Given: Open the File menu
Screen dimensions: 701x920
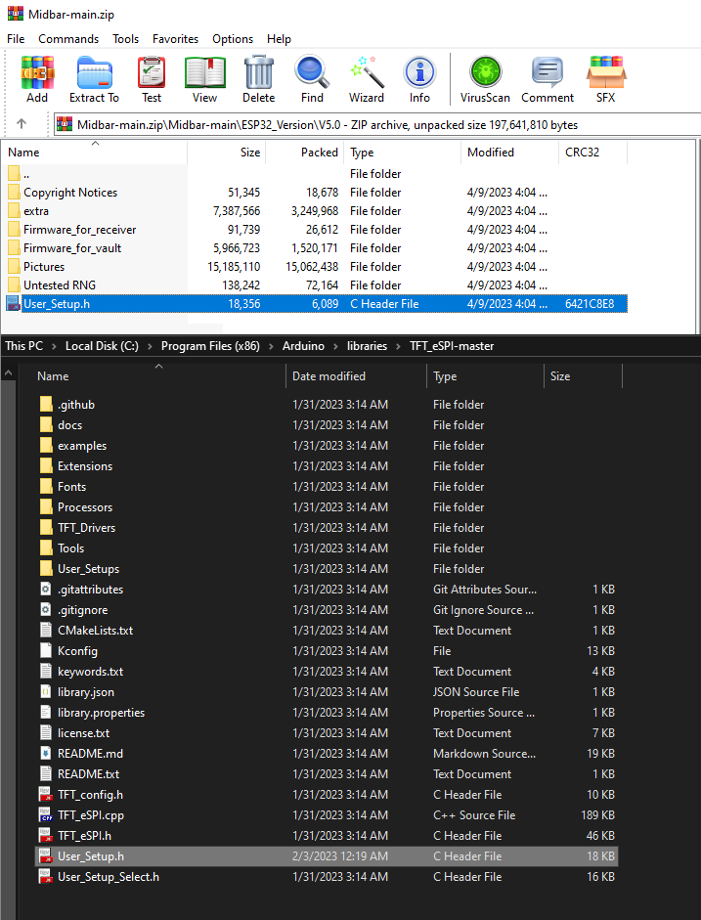Looking at the screenshot, I should coord(16,39).
